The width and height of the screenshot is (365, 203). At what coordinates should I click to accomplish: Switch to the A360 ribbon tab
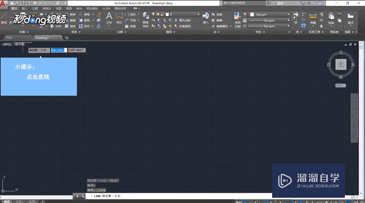106,8
